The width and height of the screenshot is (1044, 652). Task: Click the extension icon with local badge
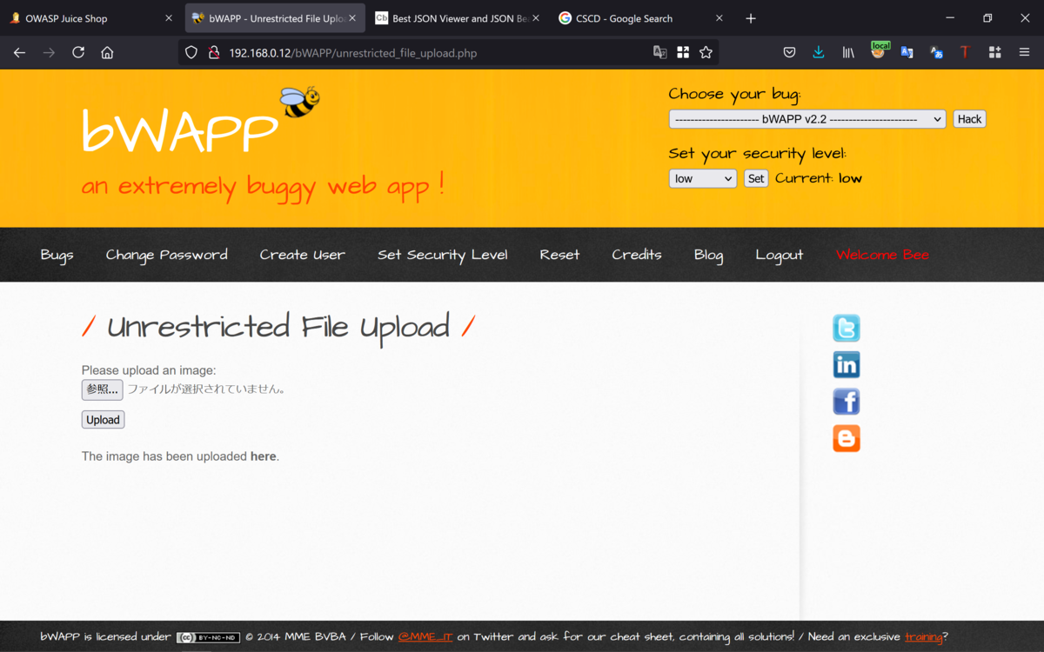[879, 51]
